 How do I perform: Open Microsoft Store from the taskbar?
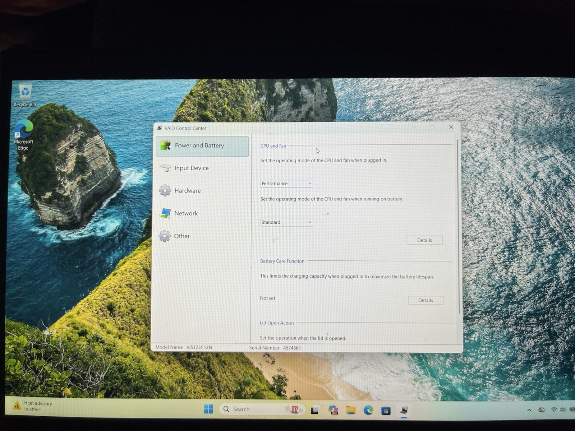386,410
